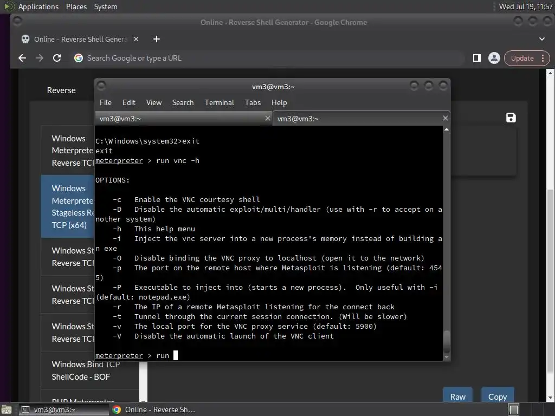The width and height of the screenshot is (555, 416).
Task: Open the terminal Search menu
Action: click(x=183, y=102)
